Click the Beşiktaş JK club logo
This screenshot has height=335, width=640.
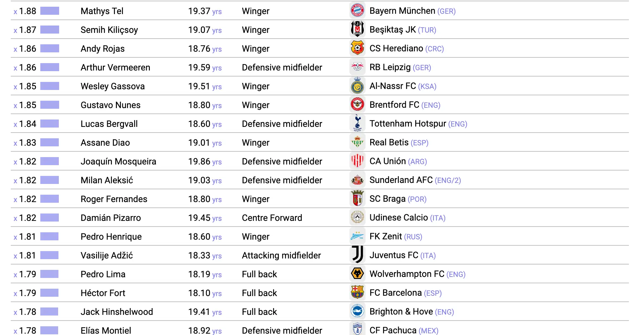[x=357, y=30]
